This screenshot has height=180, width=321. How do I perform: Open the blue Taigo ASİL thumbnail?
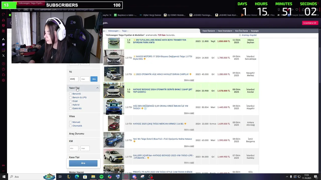tap(114, 107)
